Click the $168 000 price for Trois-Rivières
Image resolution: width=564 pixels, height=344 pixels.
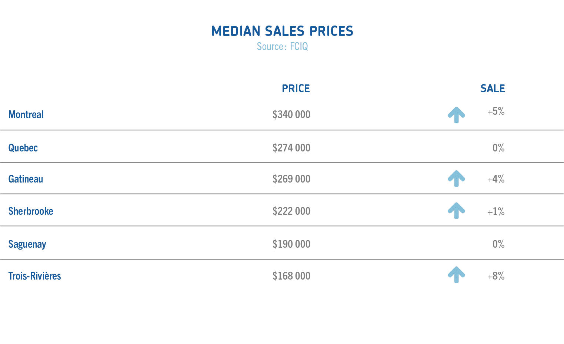pyautogui.click(x=291, y=276)
